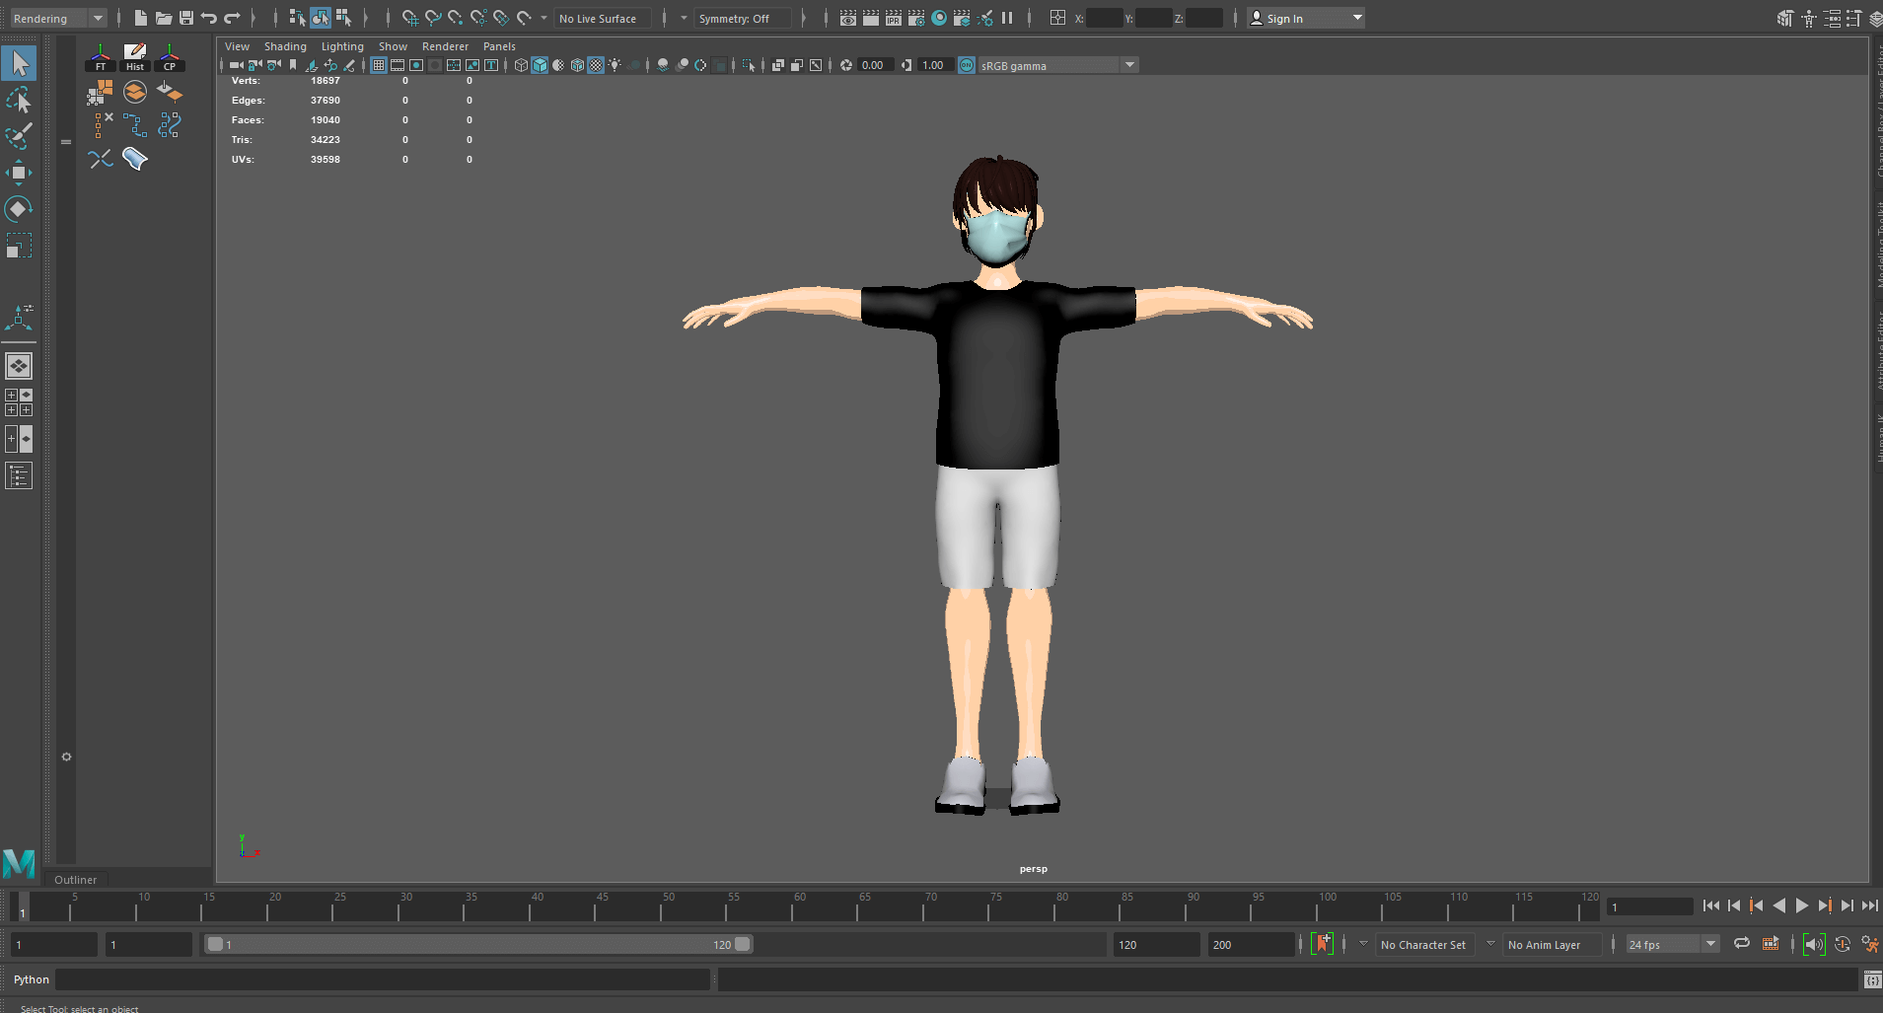
Task: Click the Delete History Hist shelf icon
Action: click(x=135, y=58)
